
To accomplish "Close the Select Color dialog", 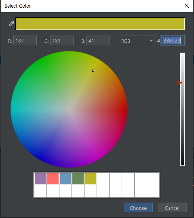I will click(186, 6).
